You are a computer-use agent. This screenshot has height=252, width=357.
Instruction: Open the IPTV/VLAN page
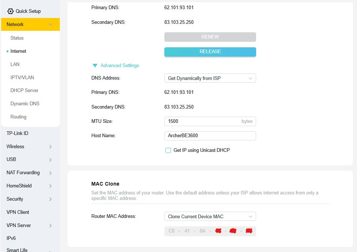(x=22, y=78)
